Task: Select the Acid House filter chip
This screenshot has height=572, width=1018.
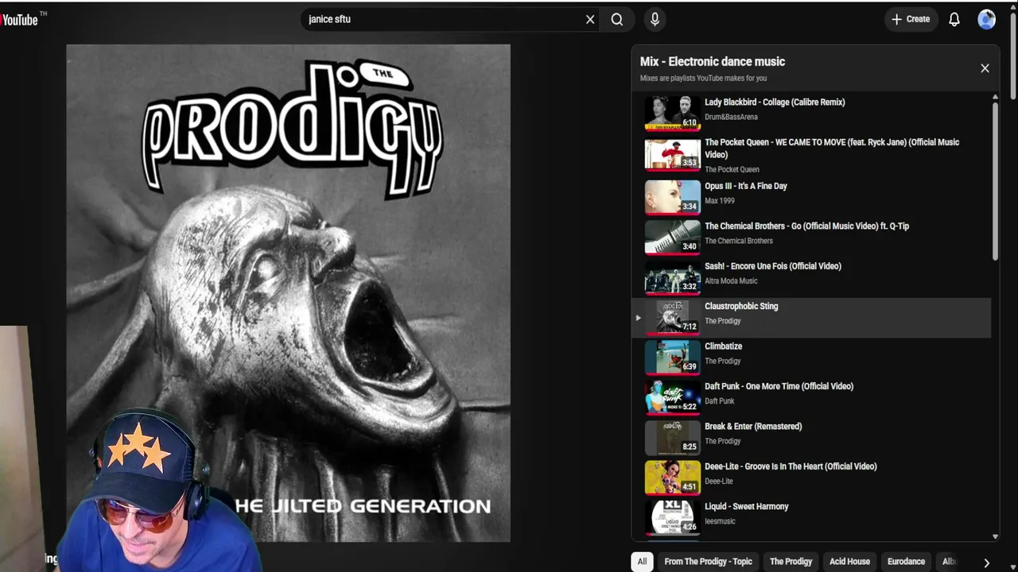Action: 849,562
